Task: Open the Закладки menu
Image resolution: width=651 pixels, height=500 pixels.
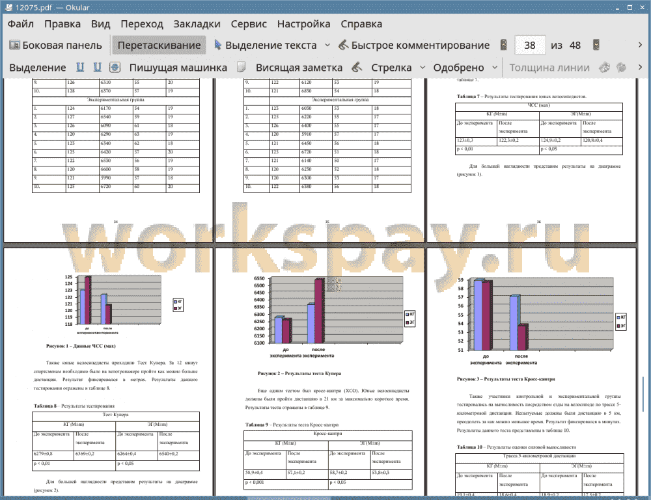Action: pos(197,24)
